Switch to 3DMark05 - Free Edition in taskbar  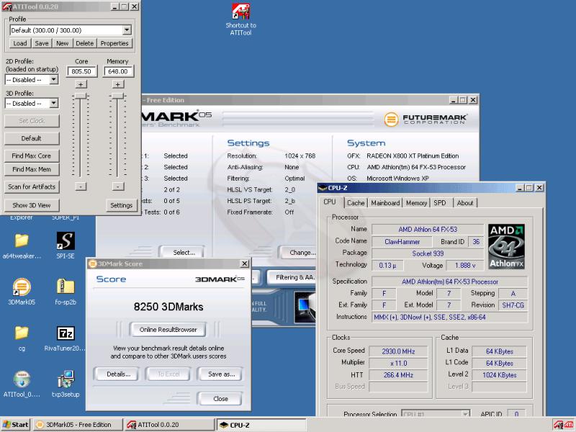pyautogui.click(x=78, y=425)
